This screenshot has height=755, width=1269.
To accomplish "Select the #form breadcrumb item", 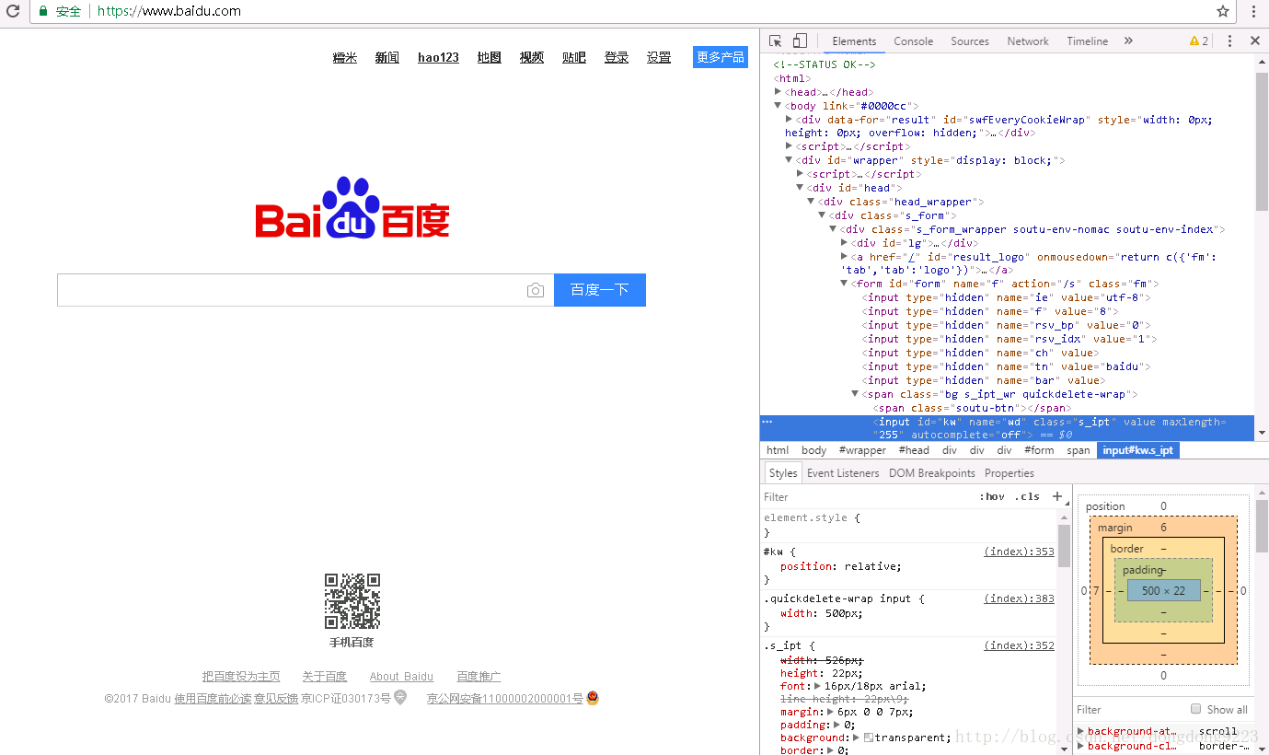I will (x=1038, y=450).
